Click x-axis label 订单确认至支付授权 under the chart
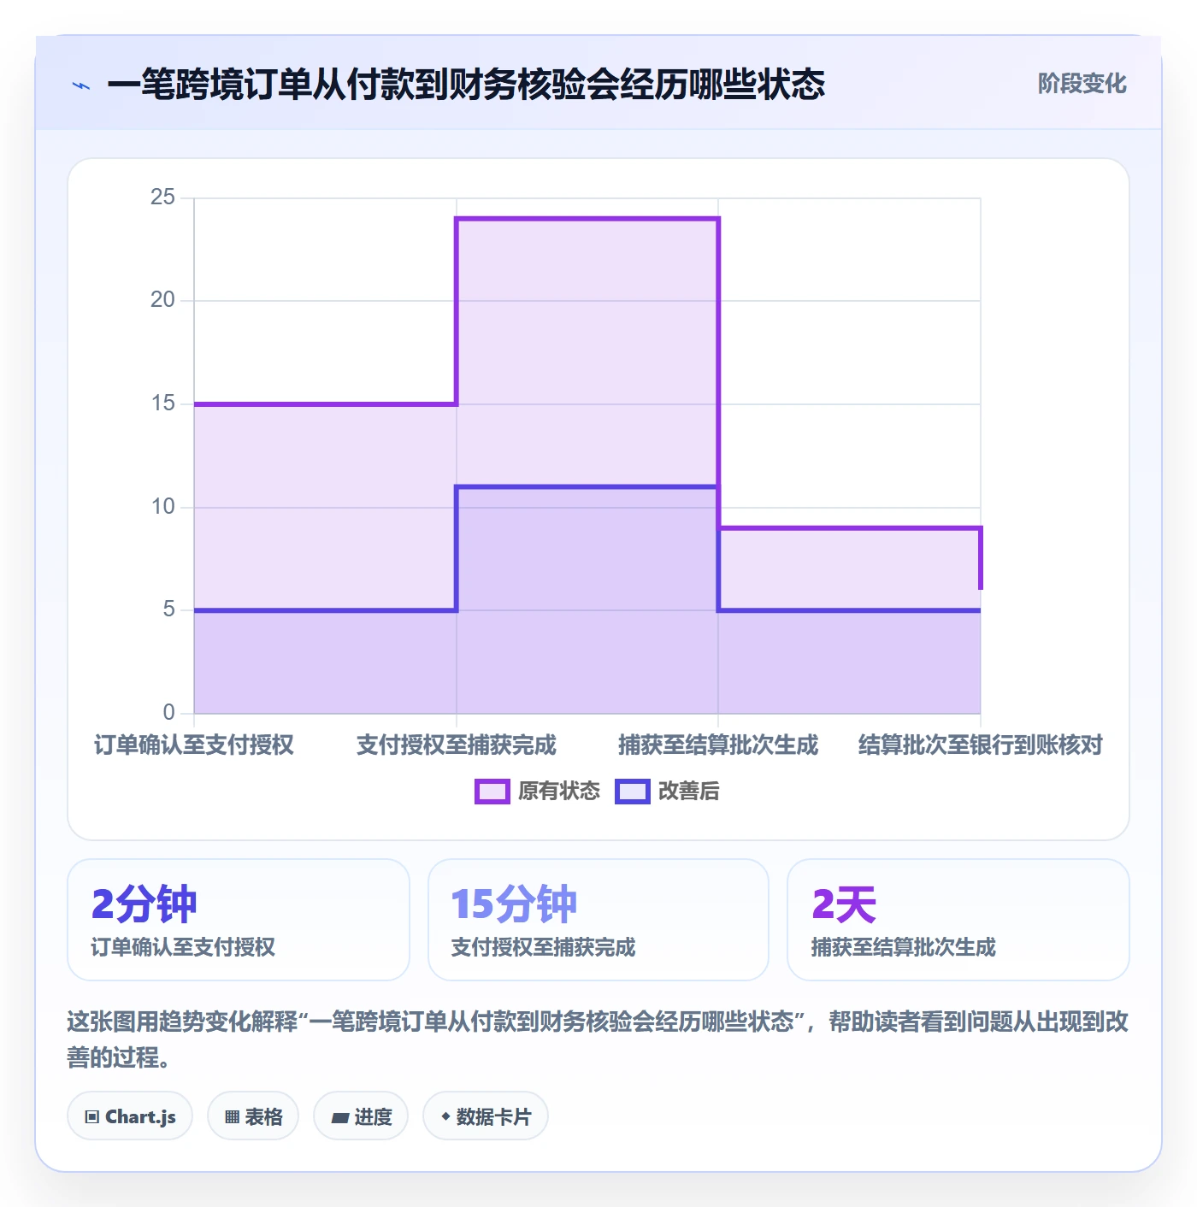The image size is (1197, 1207). tap(194, 745)
